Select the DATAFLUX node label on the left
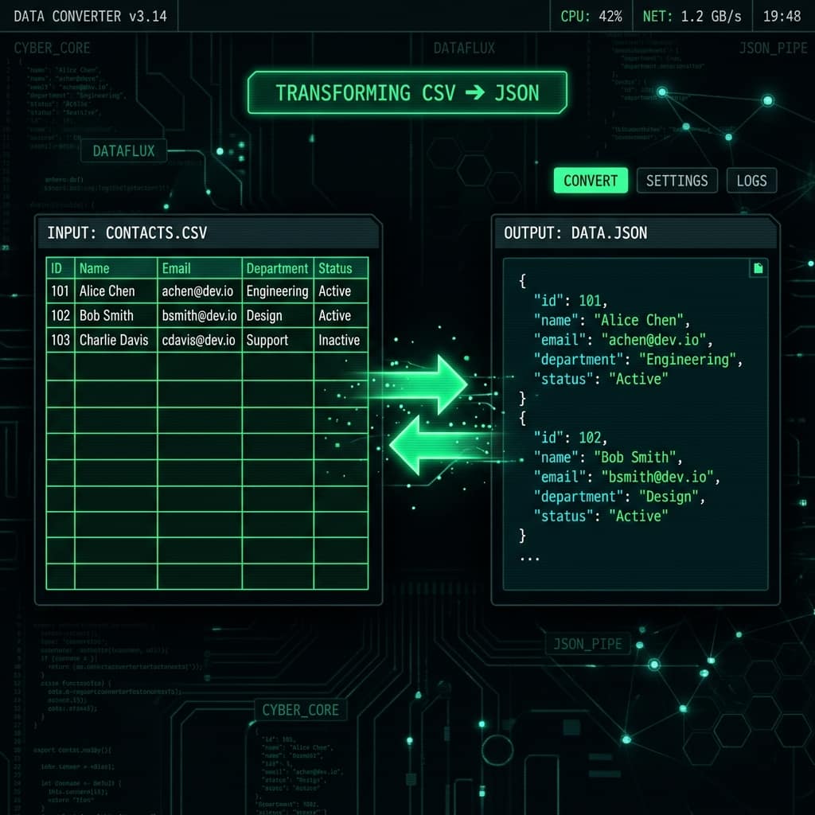This screenshot has height=815, width=815. coord(123,150)
